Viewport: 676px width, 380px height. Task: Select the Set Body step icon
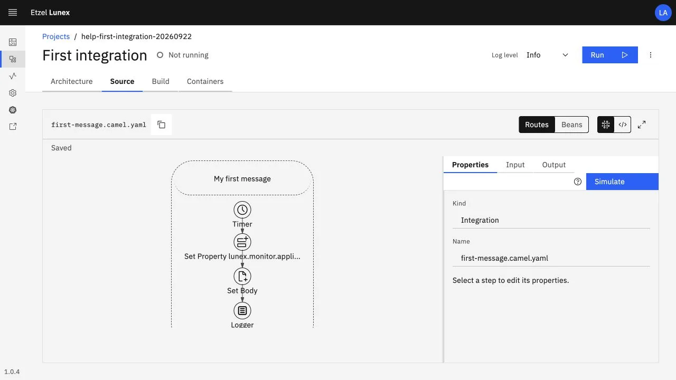[x=242, y=276]
